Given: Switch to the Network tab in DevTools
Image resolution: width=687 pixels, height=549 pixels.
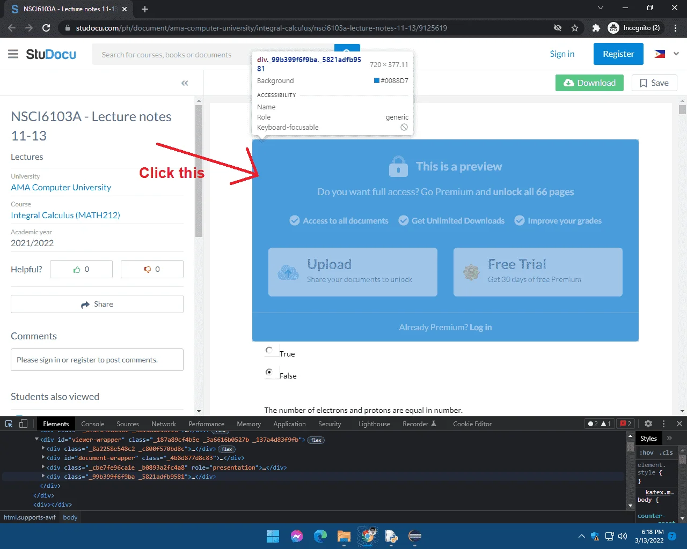Looking at the screenshot, I should coord(164,424).
